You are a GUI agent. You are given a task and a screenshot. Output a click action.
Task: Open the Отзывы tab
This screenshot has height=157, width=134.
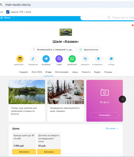click(108, 72)
